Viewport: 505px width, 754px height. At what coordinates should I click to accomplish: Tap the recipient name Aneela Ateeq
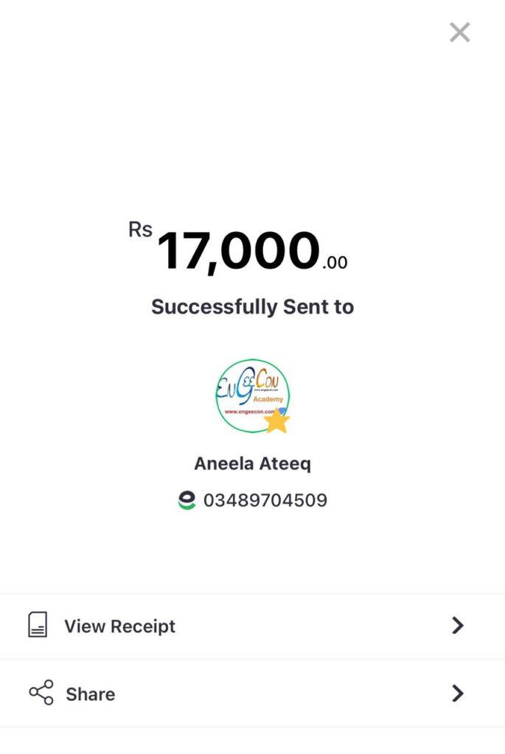[x=253, y=464]
